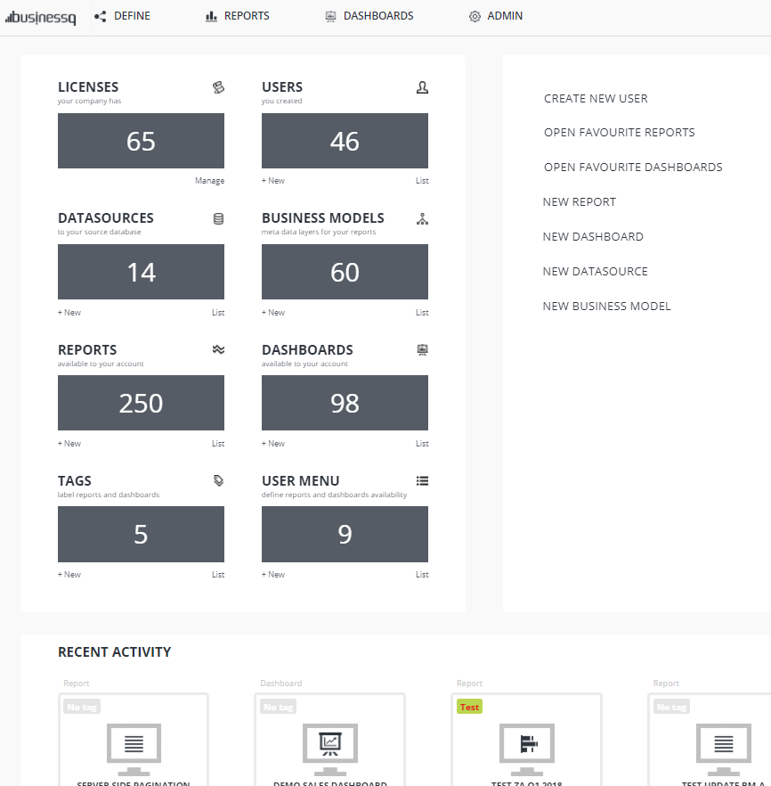771x786 pixels.
Task: Click List under Datasources
Action: 218,312
